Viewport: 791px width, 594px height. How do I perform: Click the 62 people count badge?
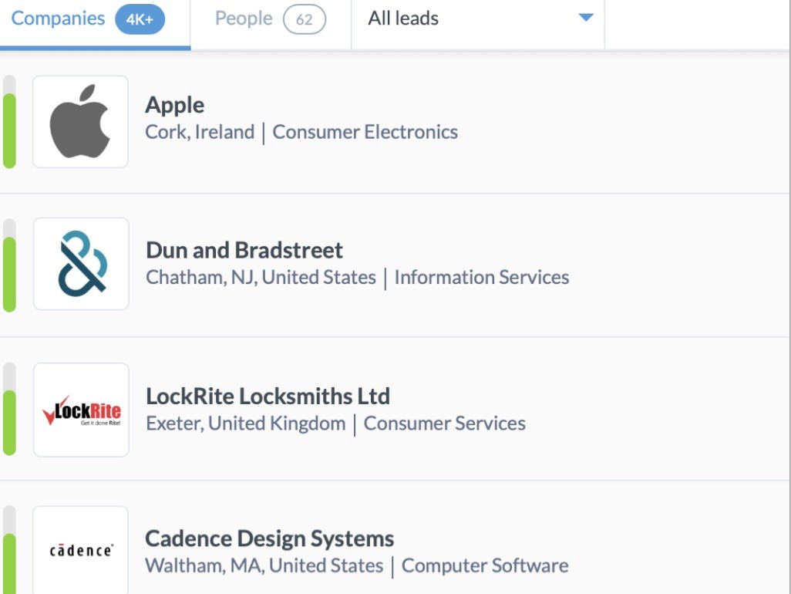pos(305,20)
